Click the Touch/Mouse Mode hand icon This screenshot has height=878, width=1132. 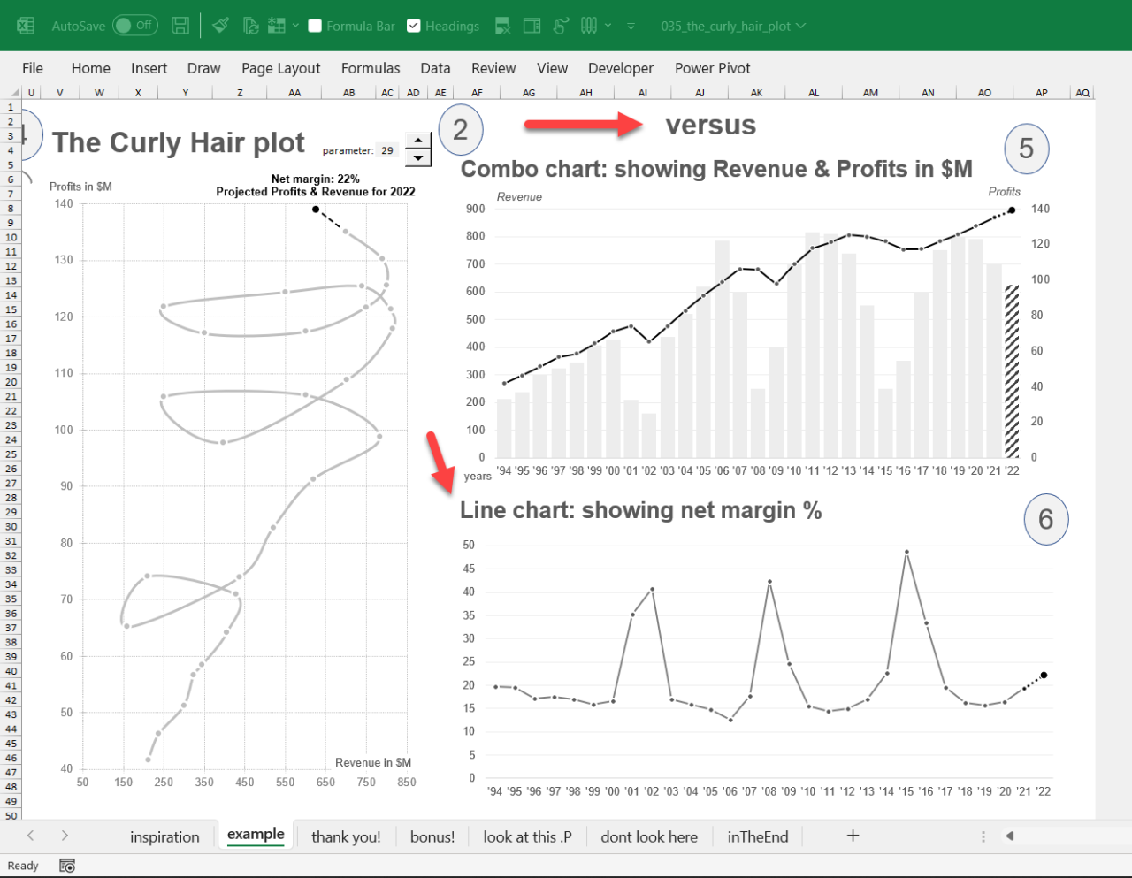point(561,26)
